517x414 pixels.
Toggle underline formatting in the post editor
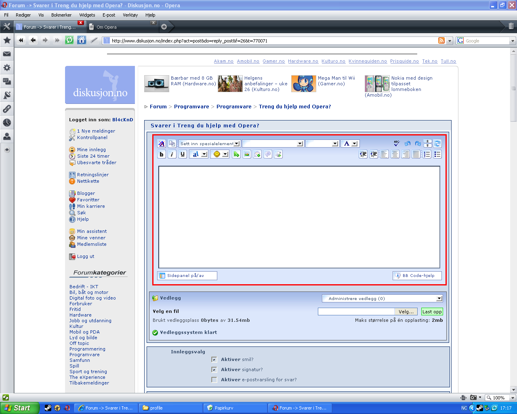[x=183, y=154]
